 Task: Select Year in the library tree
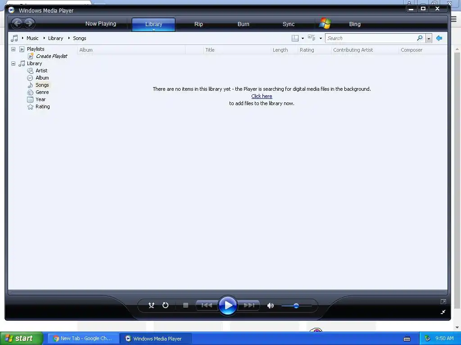41,99
